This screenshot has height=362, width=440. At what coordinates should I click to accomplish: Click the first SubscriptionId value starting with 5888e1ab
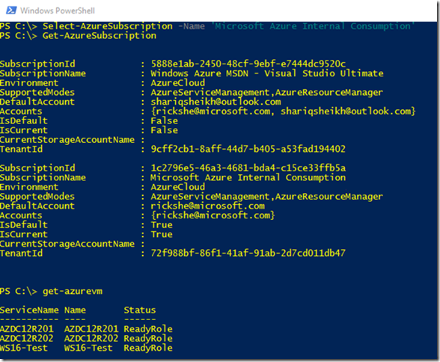(x=248, y=64)
